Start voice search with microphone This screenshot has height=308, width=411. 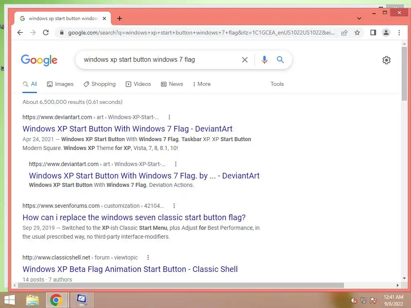(264, 60)
